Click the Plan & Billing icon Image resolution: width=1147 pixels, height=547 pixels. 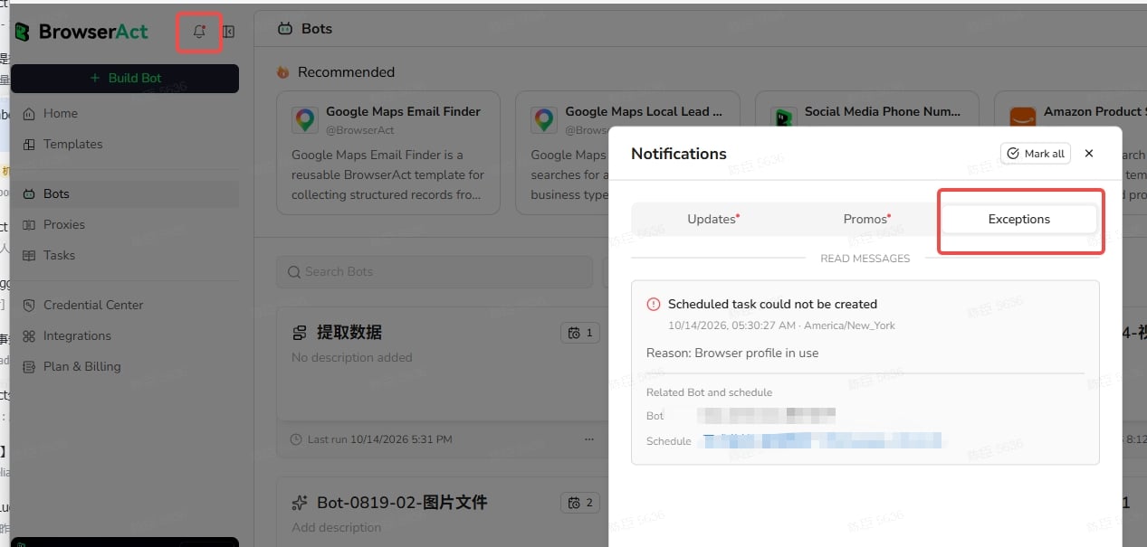pos(29,366)
